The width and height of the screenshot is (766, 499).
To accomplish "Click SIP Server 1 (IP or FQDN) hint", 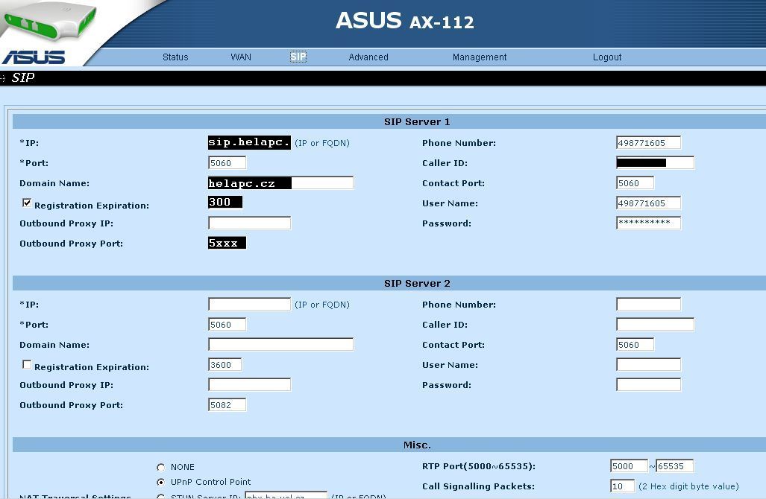I will (x=322, y=143).
